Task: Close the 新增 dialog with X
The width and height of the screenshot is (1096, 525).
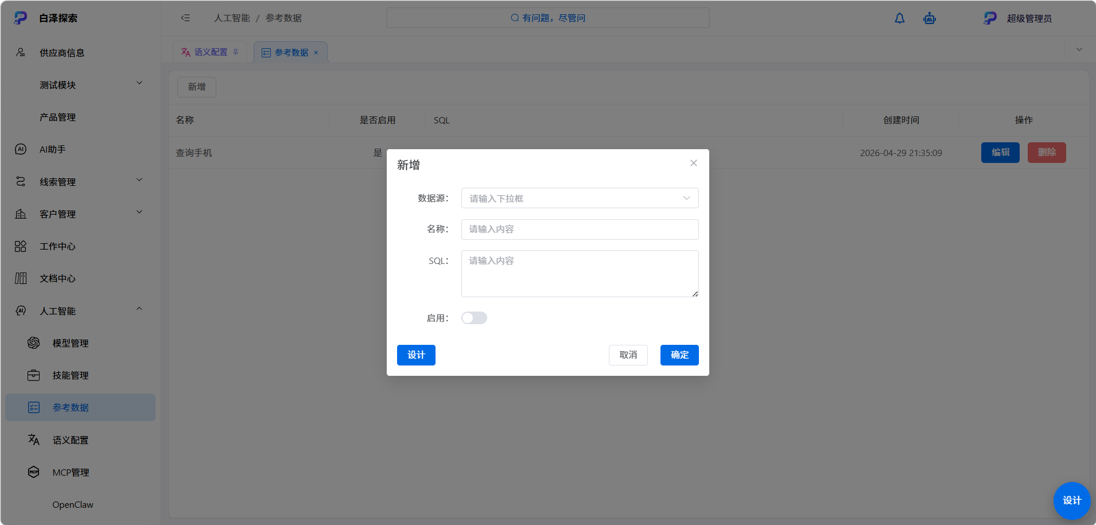Action: (x=694, y=163)
